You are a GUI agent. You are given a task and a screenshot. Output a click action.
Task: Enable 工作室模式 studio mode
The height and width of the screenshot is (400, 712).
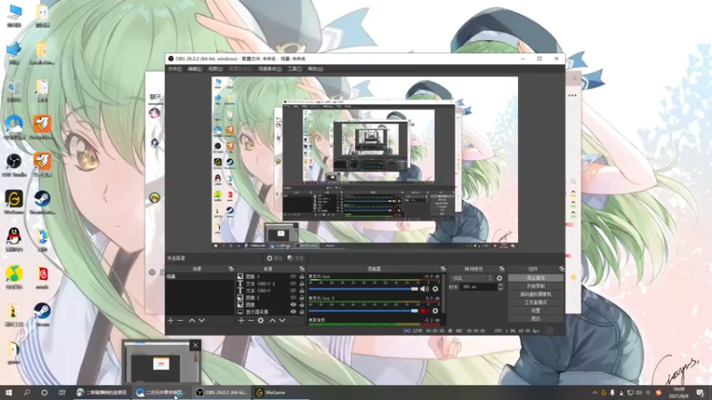click(x=536, y=302)
